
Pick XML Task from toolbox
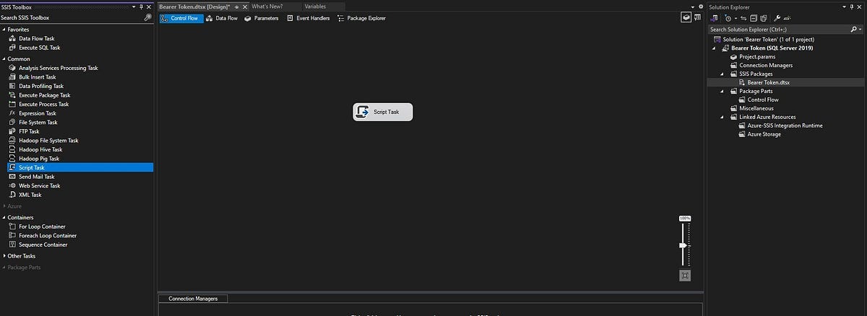coord(30,195)
